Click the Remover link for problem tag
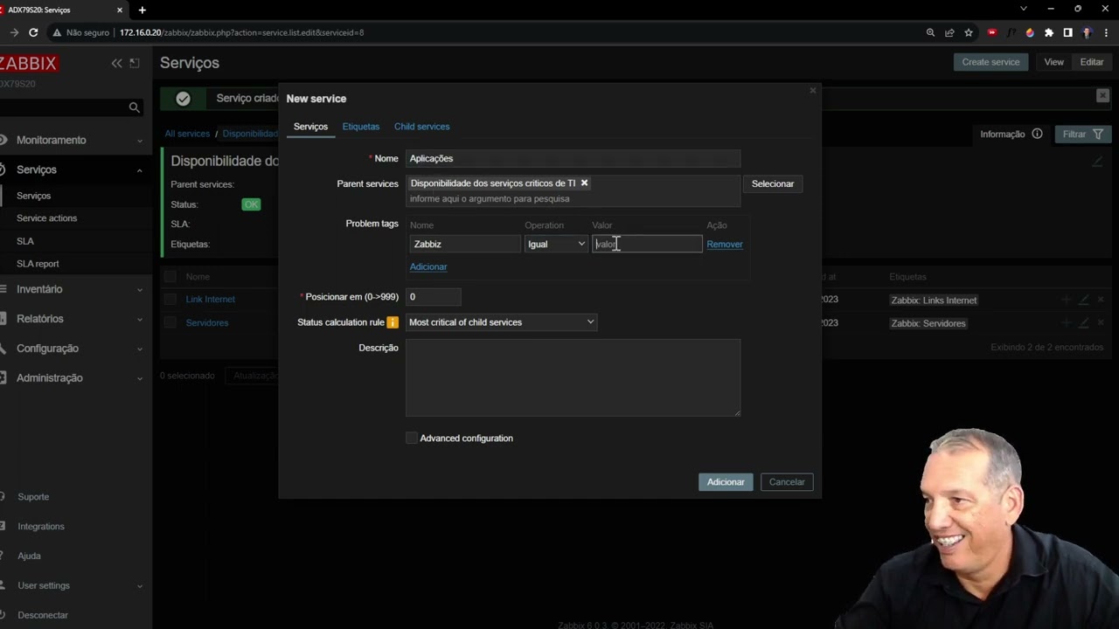 (x=725, y=245)
